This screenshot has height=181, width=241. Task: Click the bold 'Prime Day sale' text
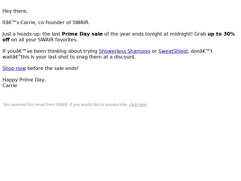click(x=82, y=34)
